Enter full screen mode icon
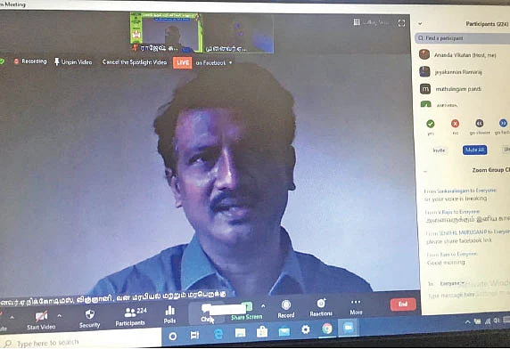Image resolution: width=510 pixels, height=349 pixels. [402, 23]
